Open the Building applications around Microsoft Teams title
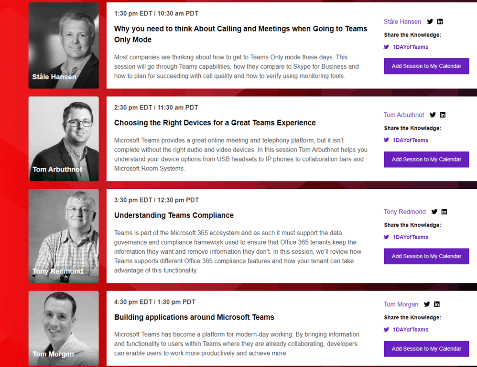Screen dimensions: 477x367 pos(194,317)
